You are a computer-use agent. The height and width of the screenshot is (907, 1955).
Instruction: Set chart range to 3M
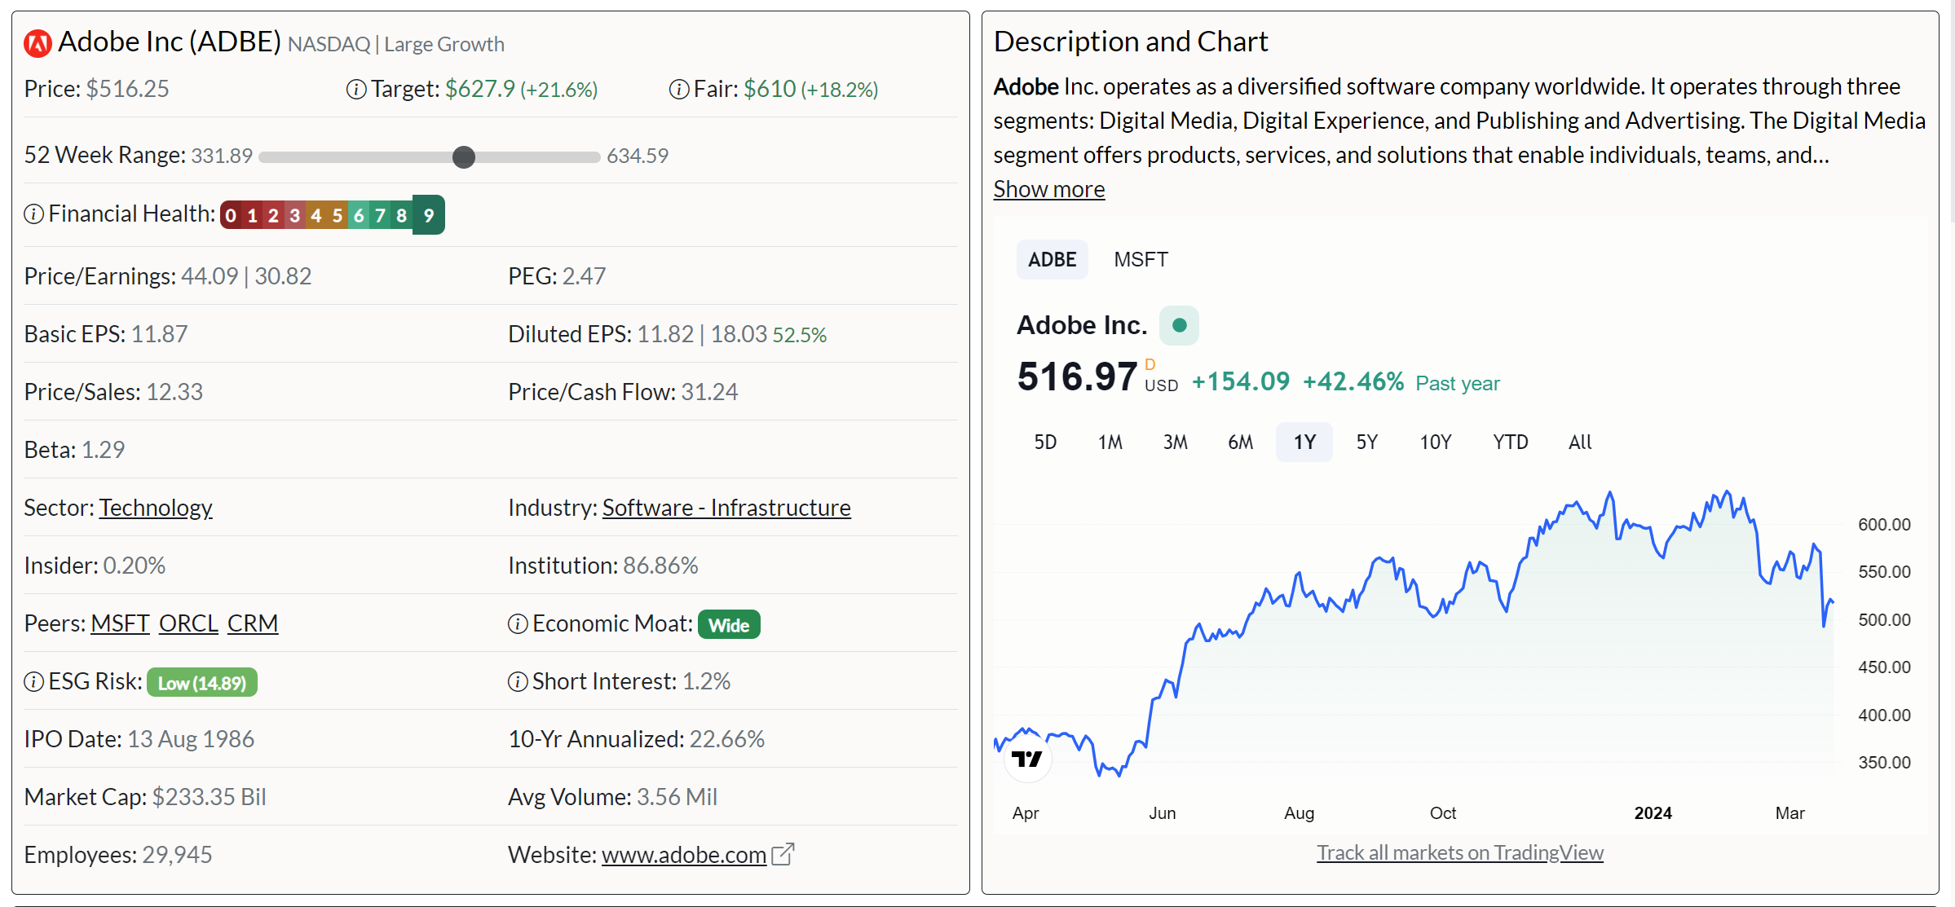coord(1175,442)
